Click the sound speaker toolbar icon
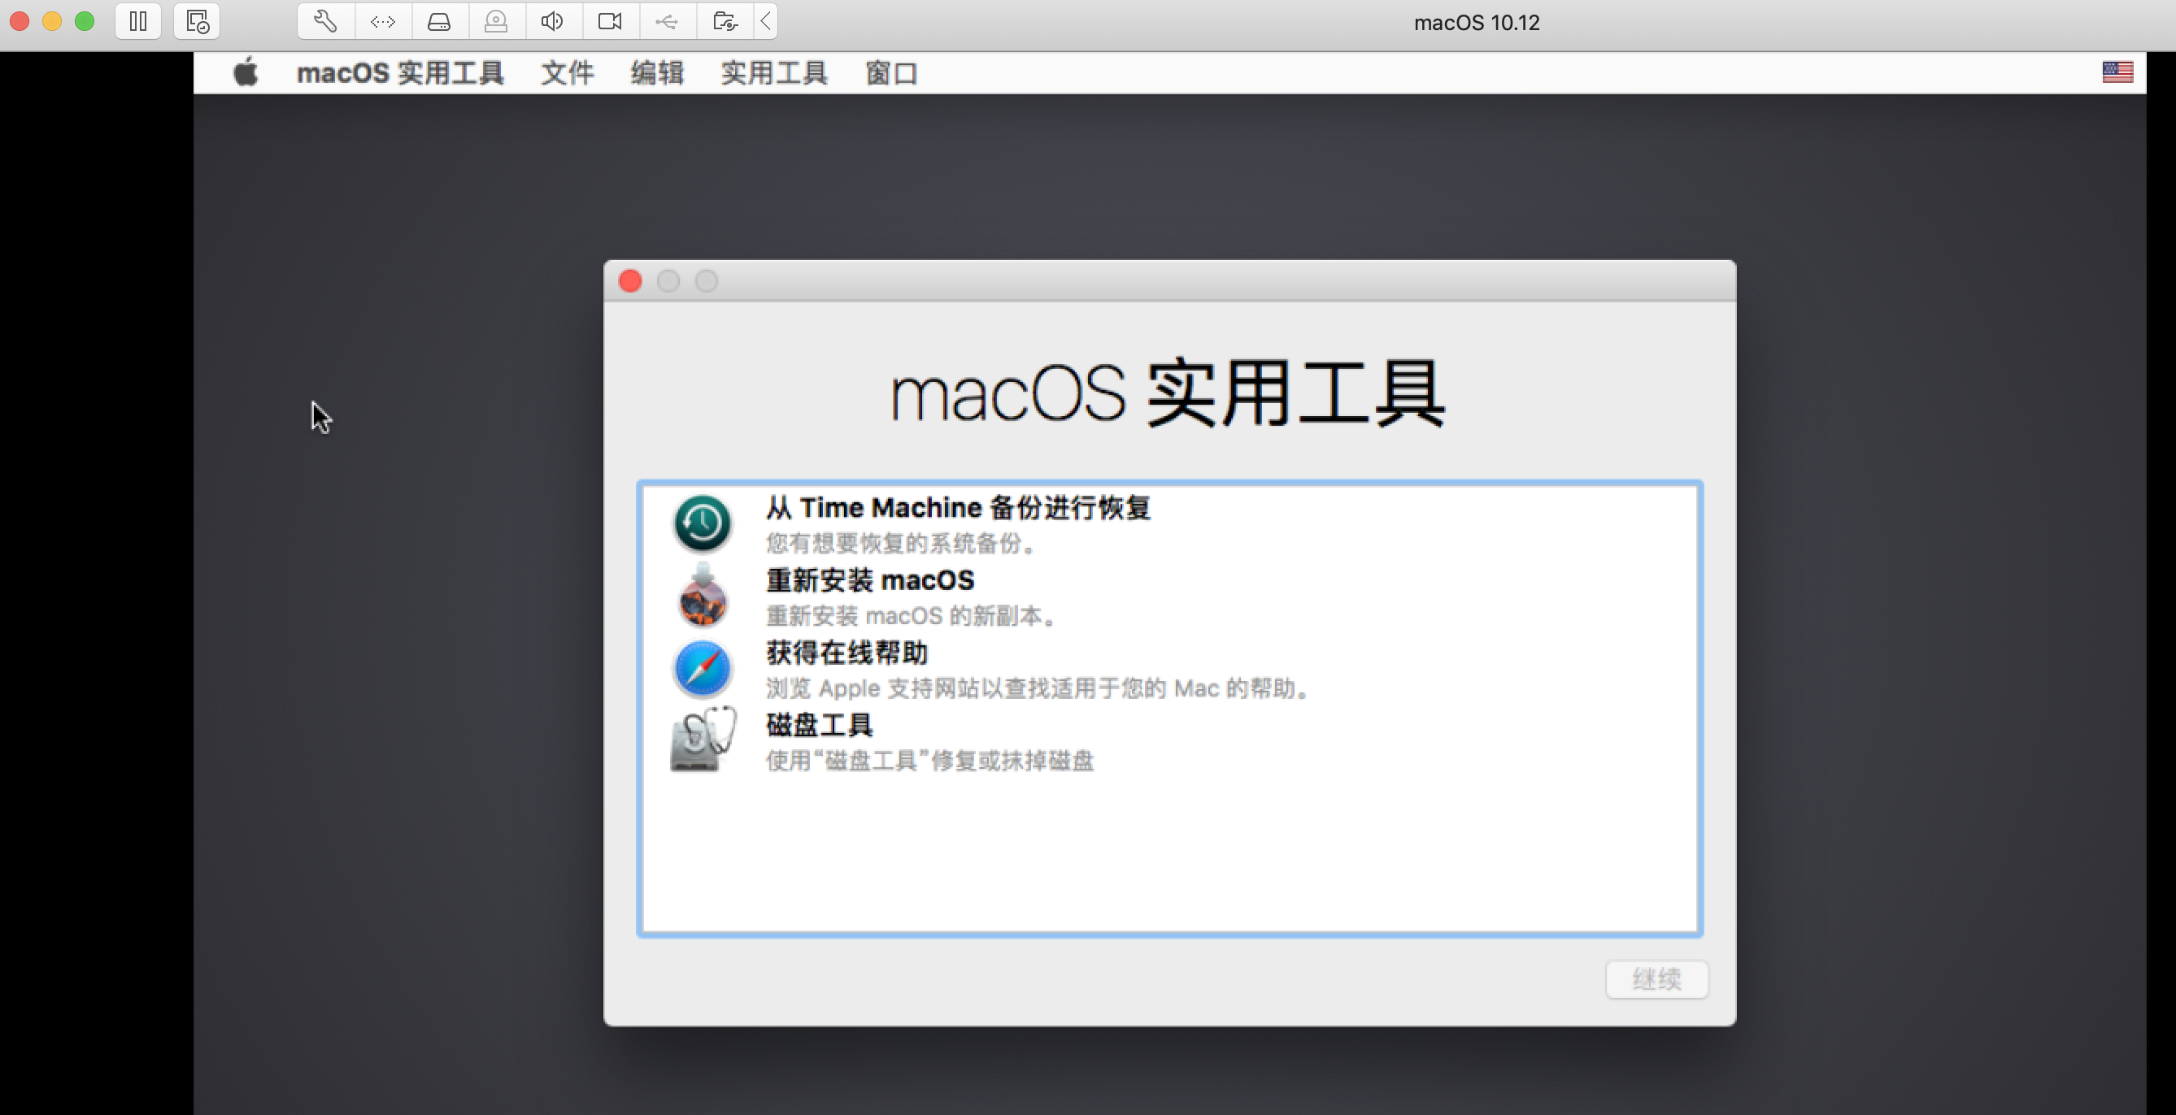Image resolution: width=2176 pixels, height=1115 pixels. [x=552, y=21]
